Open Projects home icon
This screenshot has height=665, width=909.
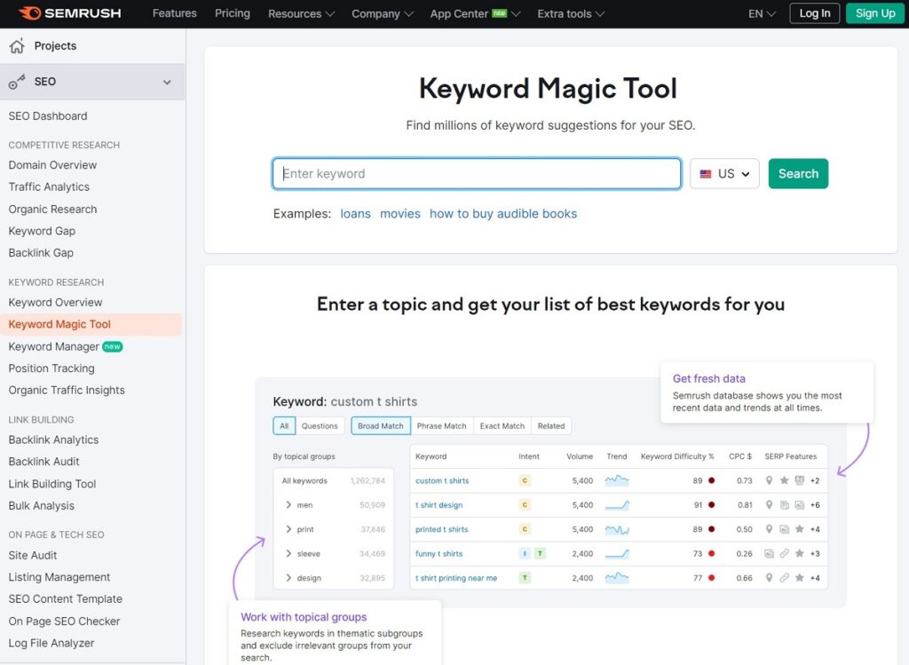click(18, 46)
